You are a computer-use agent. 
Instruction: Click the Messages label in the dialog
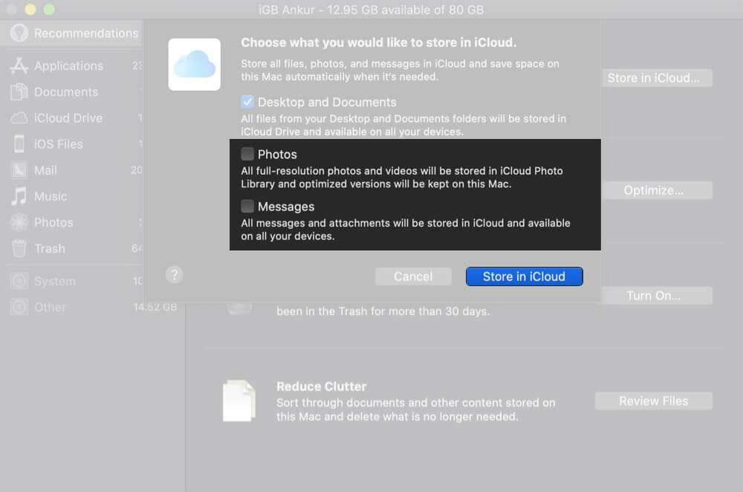pyautogui.click(x=286, y=207)
